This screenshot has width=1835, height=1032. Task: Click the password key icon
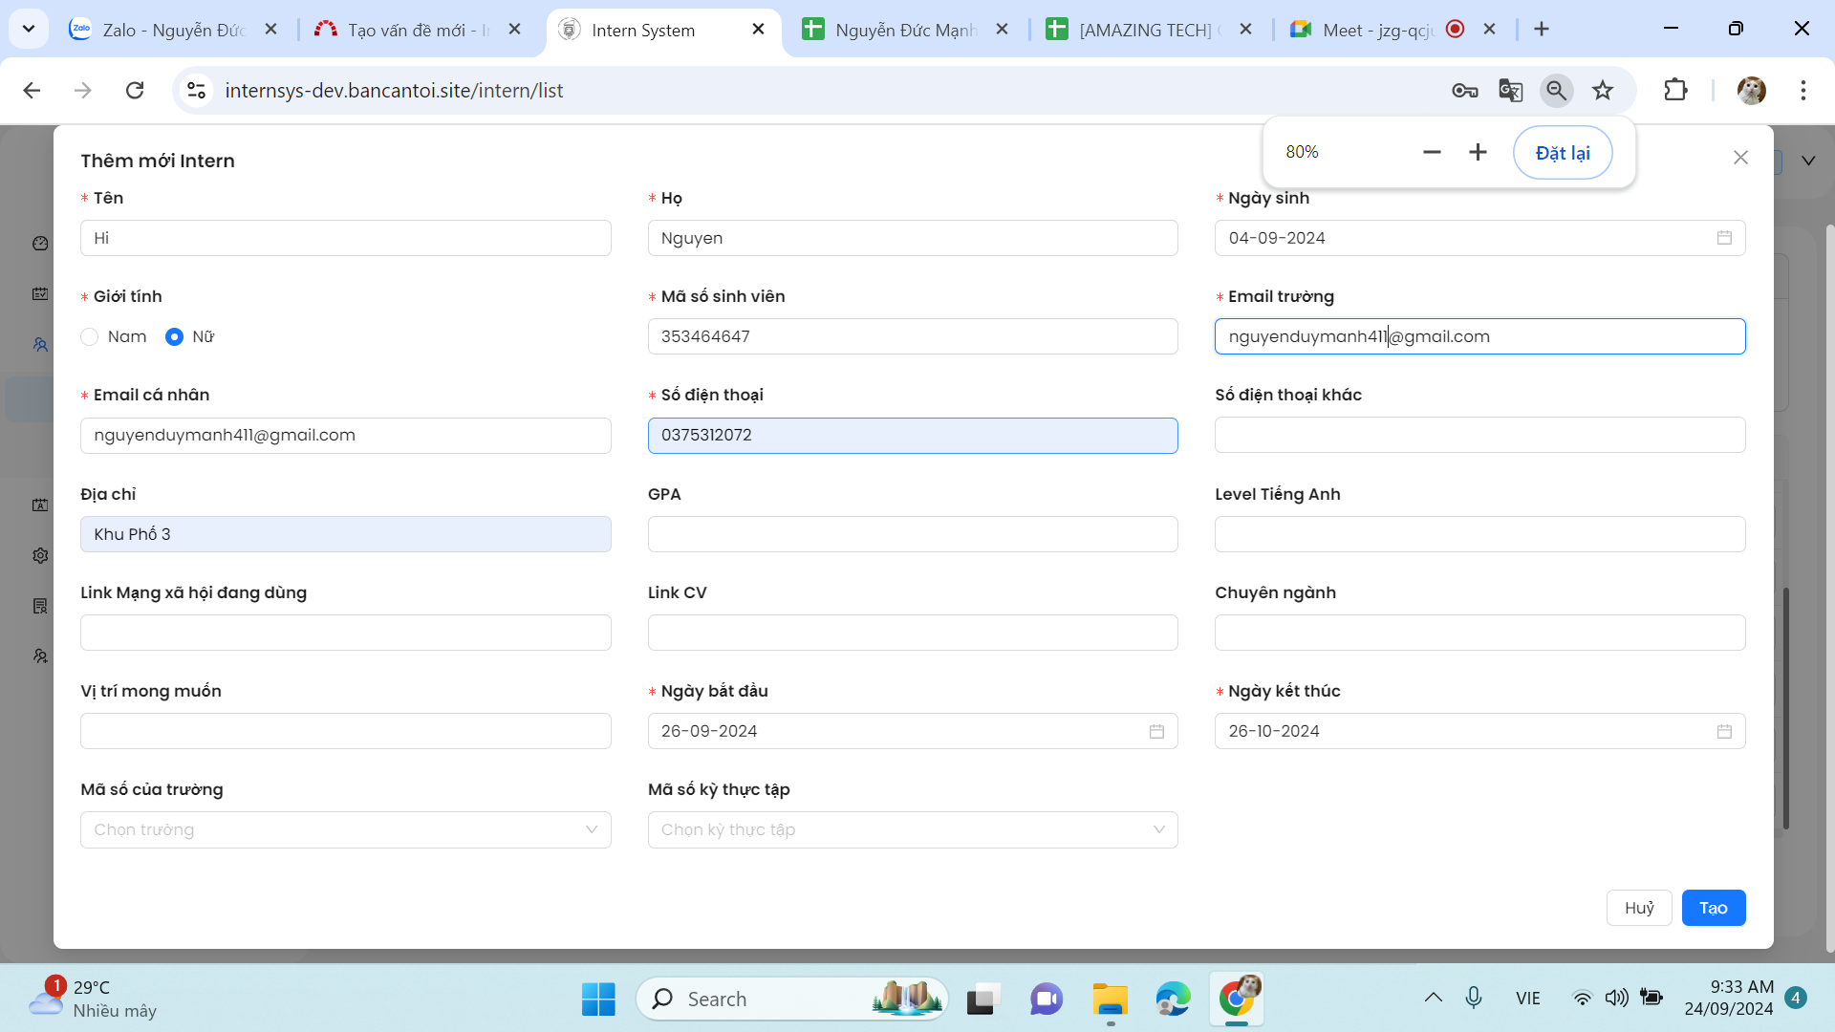coord(1464,91)
